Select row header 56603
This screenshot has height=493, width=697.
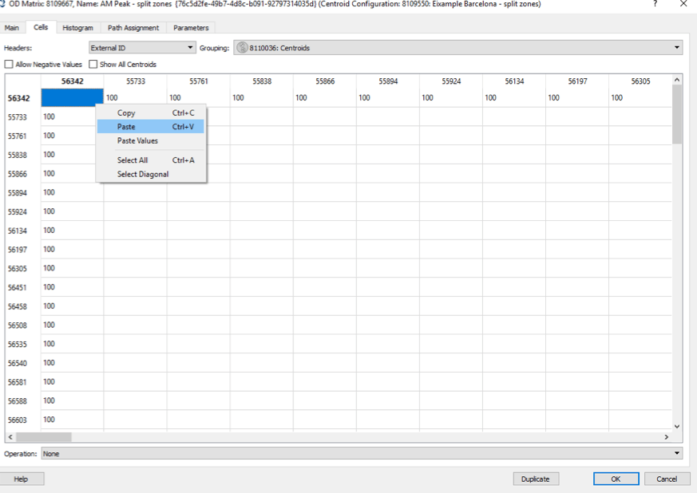coord(18,420)
